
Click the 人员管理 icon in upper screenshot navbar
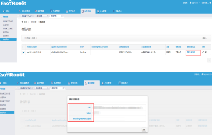(98, 11)
